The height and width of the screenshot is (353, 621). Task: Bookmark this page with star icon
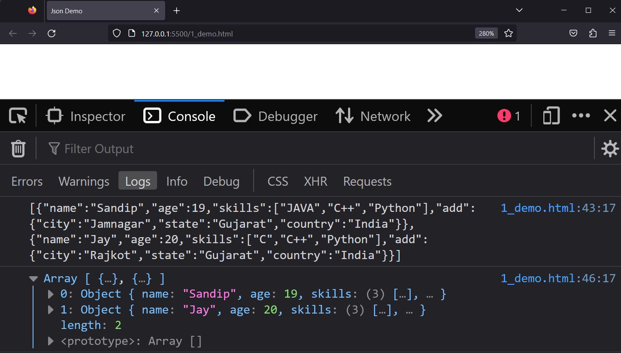(509, 33)
